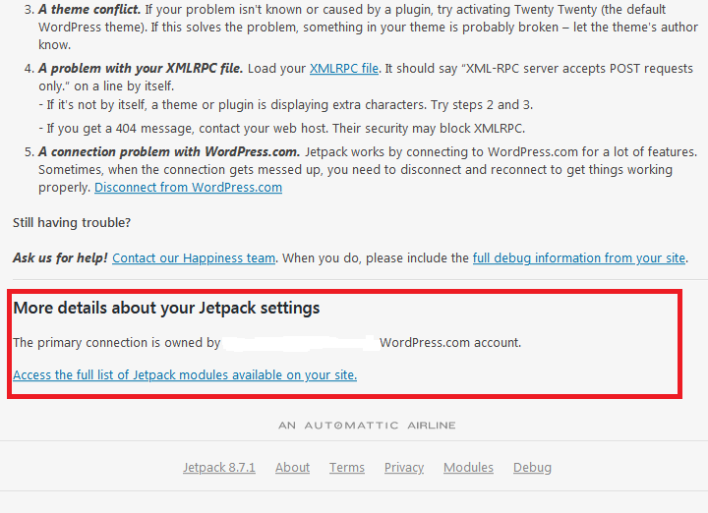The height and width of the screenshot is (513, 708).
Task: Open the Modules footer link
Action: pyautogui.click(x=468, y=468)
